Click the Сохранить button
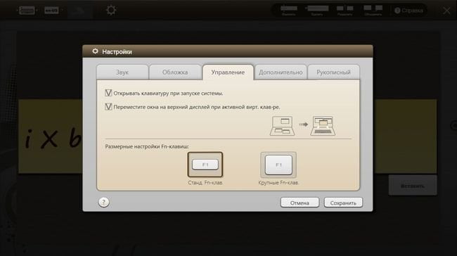 point(343,203)
